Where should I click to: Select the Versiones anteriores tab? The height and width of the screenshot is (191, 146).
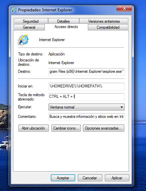click(104, 21)
